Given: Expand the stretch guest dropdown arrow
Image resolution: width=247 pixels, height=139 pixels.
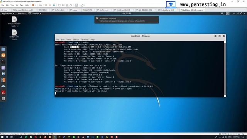Looking at the screenshot, I should (85, 5).
